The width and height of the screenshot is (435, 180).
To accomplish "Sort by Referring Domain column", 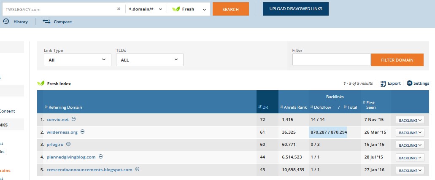I will point(63,107).
